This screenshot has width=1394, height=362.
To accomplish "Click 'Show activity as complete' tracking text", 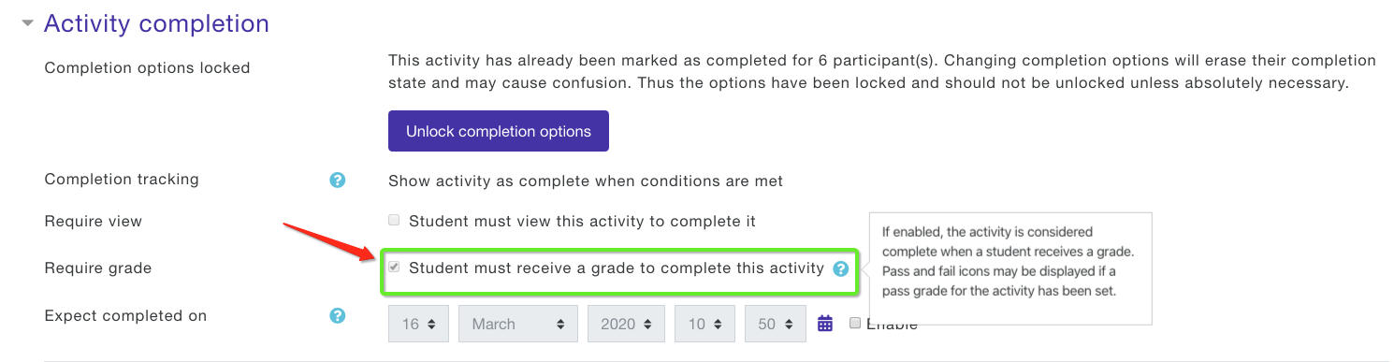I will pyautogui.click(x=586, y=181).
